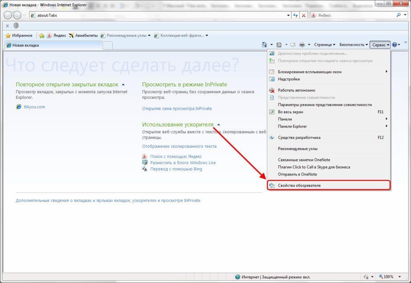Close the toolbar with the x button

[x=7, y=26]
